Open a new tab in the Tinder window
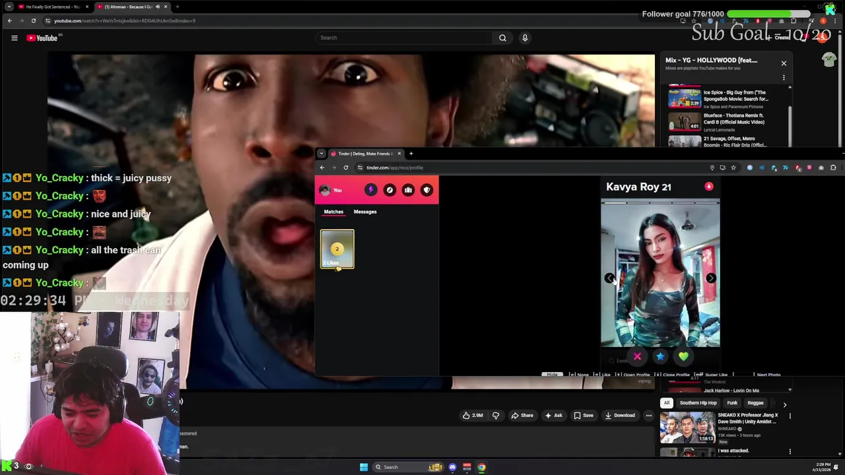This screenshot has height=475, width=845. (x=411, y=154)
